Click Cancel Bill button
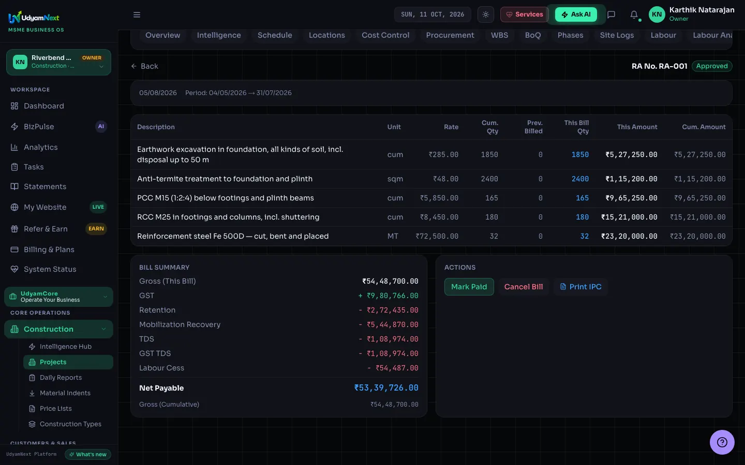This screenshot has height=465, width=745. point(524,287)
